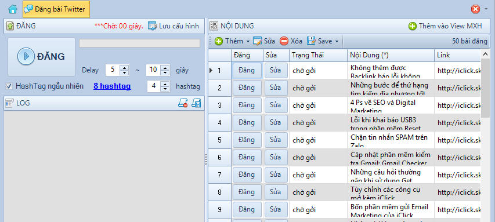Click the Lưu cấu hình save-config icon
495x222 pixels.
(x=153, y=26)
